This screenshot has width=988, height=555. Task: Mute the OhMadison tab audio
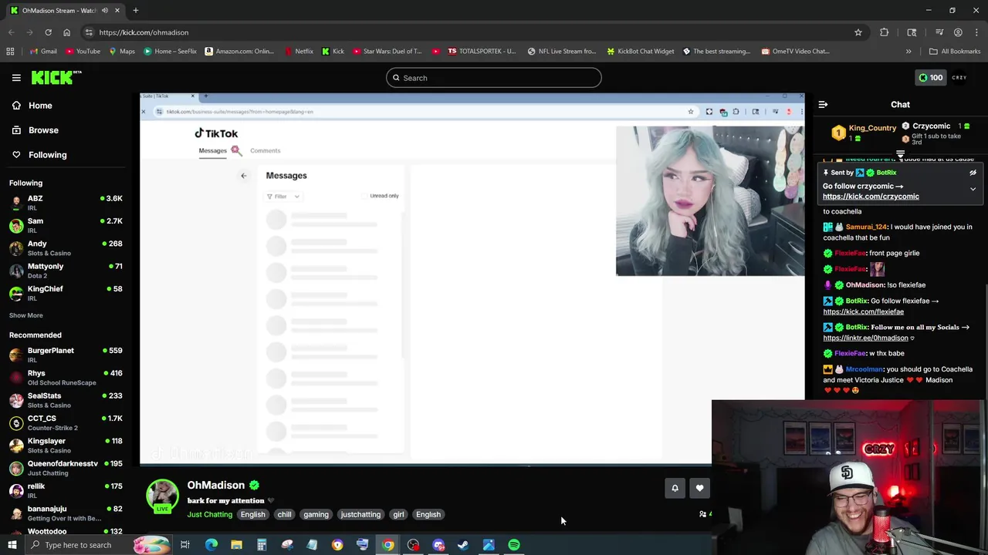click(104, 11)
